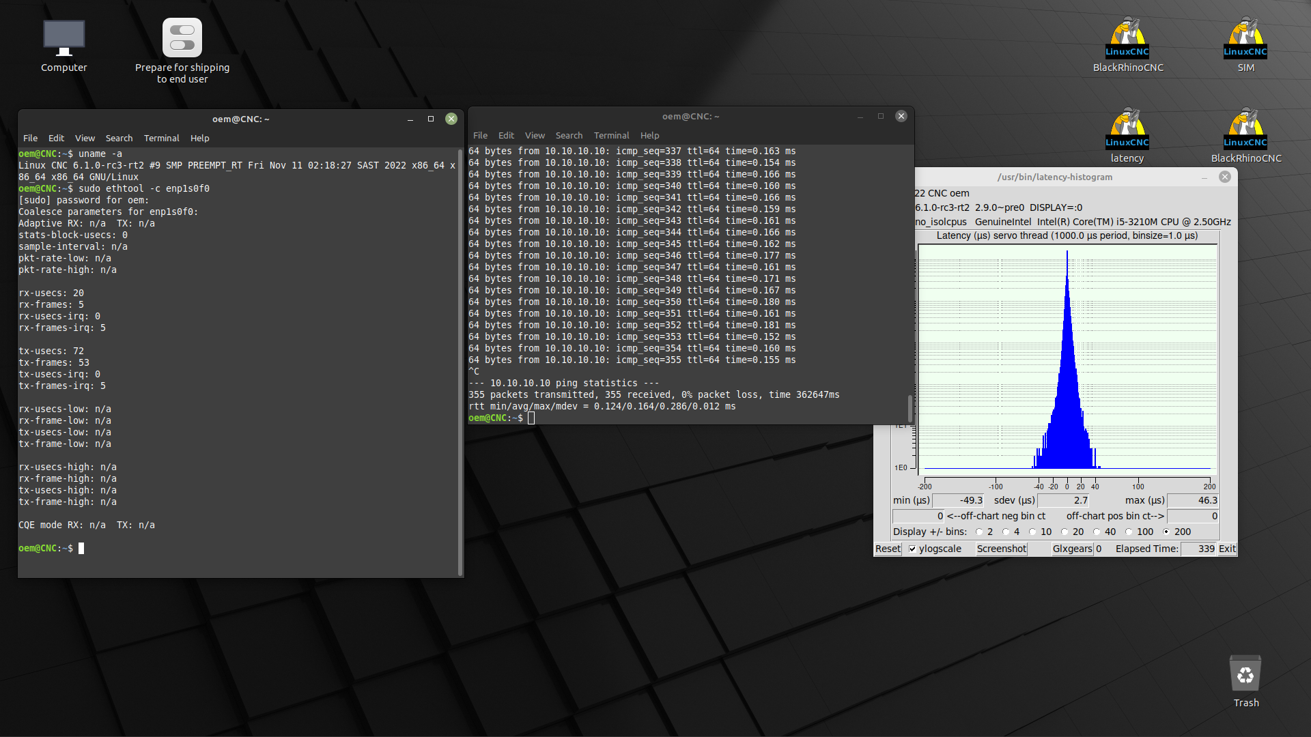The width and height of the screenshot is (1311, 737).
Task: Click the 'CQE mode RX' line
Action: point(87,525)
